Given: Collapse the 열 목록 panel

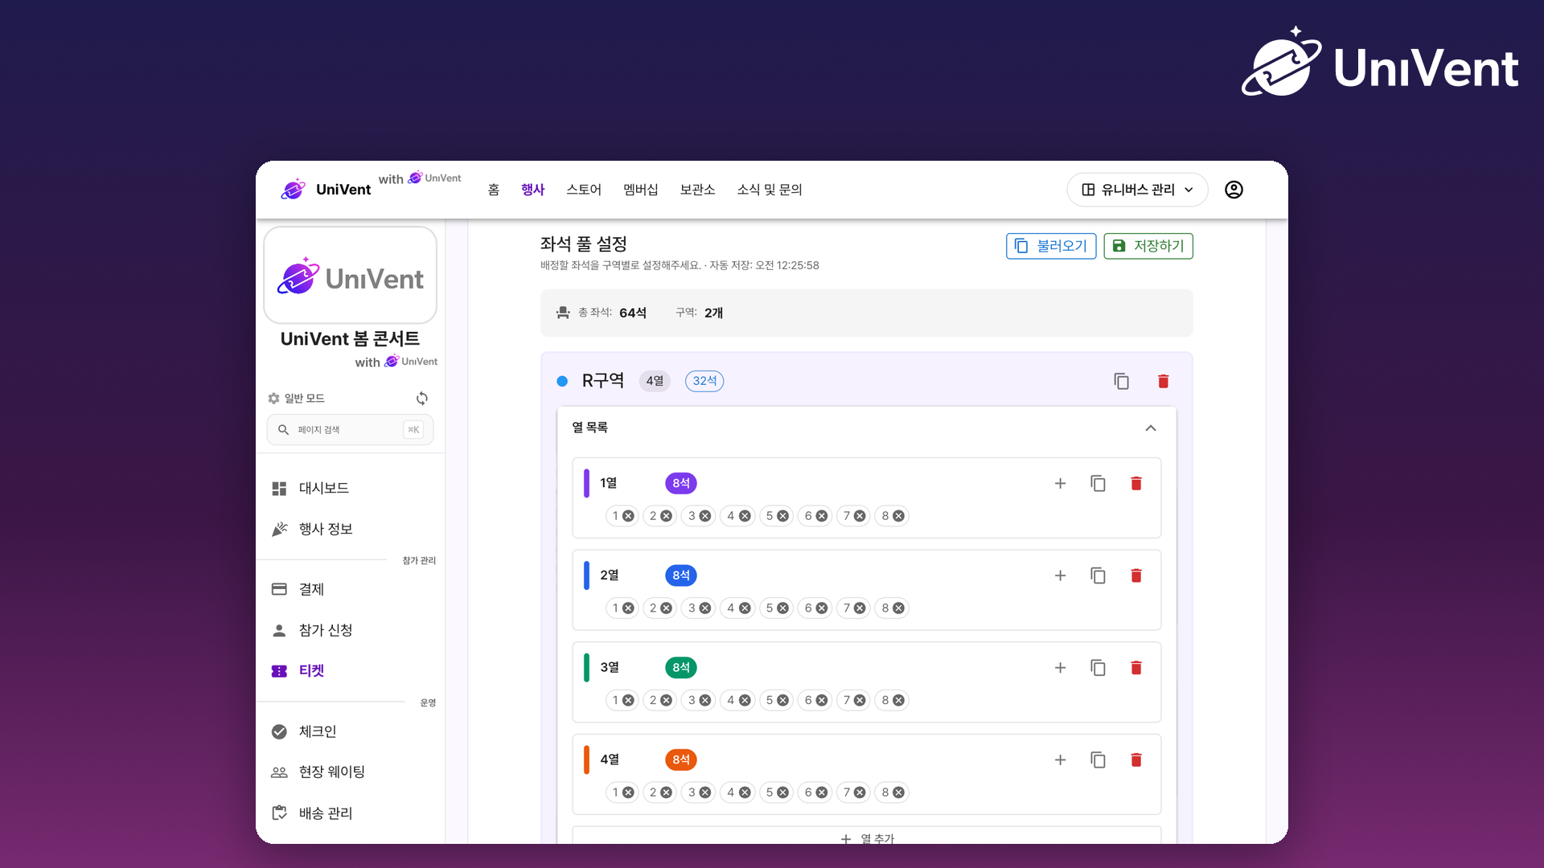Looking at the screenshot, I should click(x=1151, y=428).
